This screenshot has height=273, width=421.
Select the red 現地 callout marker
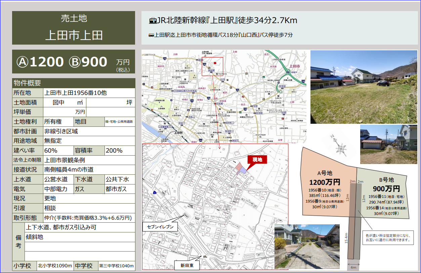click(257, 160)
